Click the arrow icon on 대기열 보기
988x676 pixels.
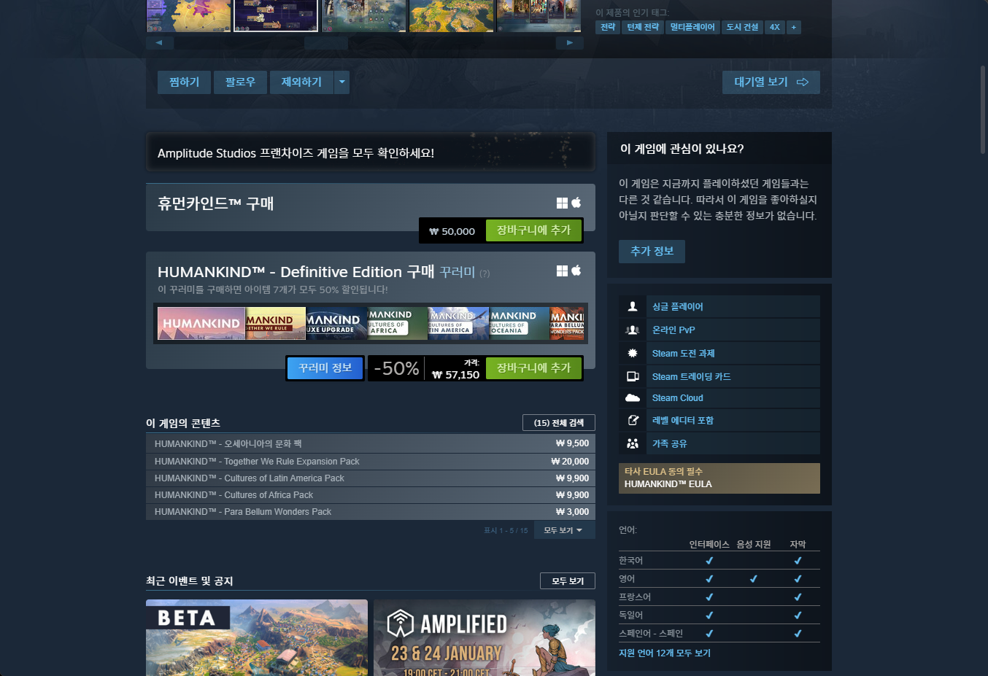click(x=803, y=82)
